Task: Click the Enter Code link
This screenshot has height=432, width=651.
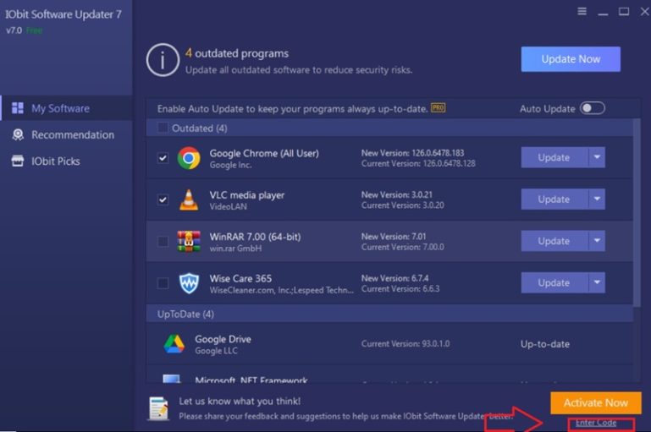Action: [595, 423]
